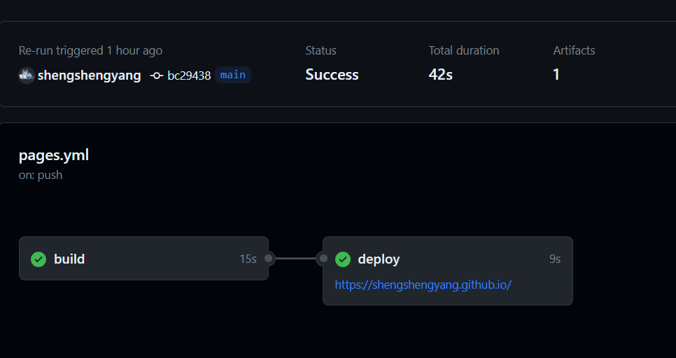Click the deploy job's 9s duration
The width and height of the screenshot is (676, 358).
coord(554,259)
